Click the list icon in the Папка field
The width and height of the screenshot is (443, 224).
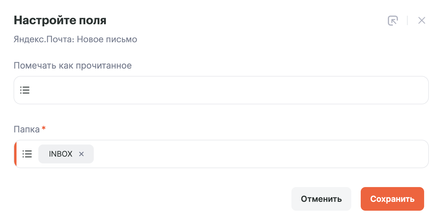click(27, 154)
